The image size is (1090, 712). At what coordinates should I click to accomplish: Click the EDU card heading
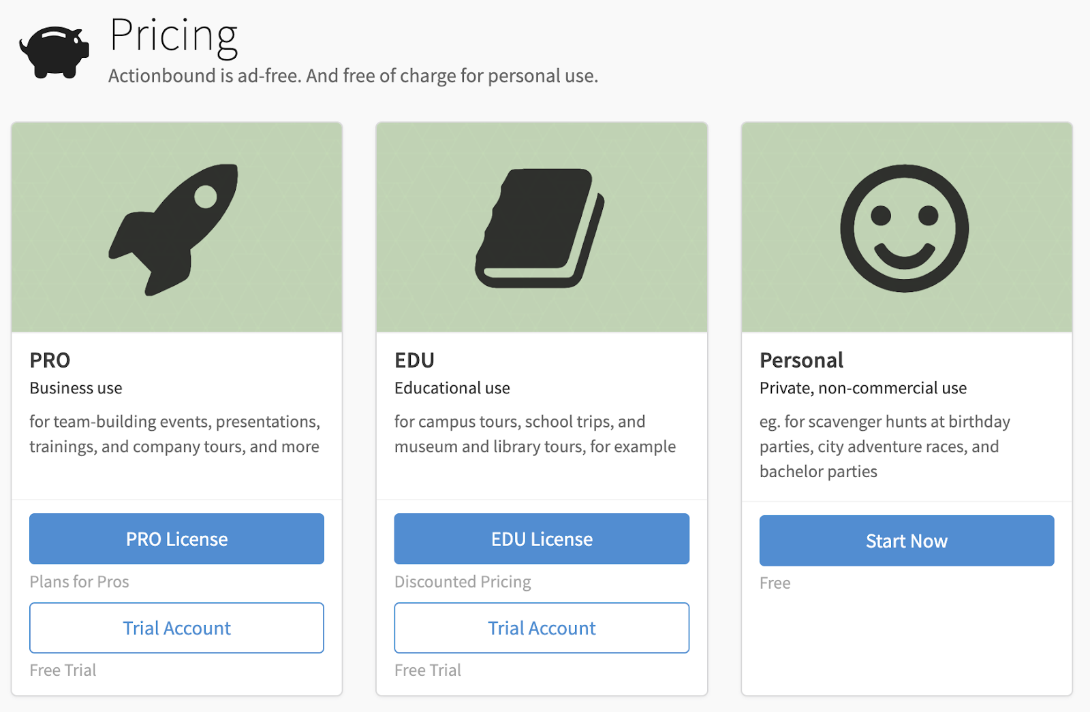[x=414, y=360]
